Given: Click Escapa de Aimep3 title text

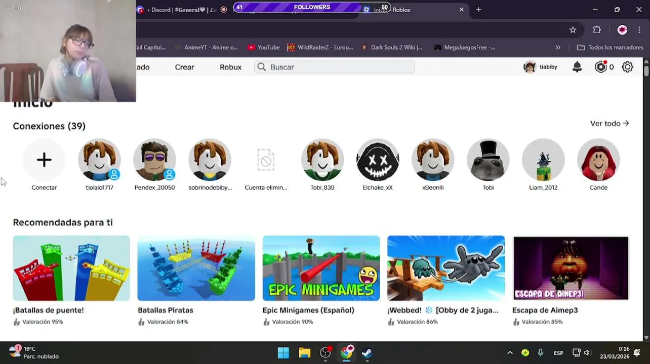Looking at the screenshot, I should point(545,310).
